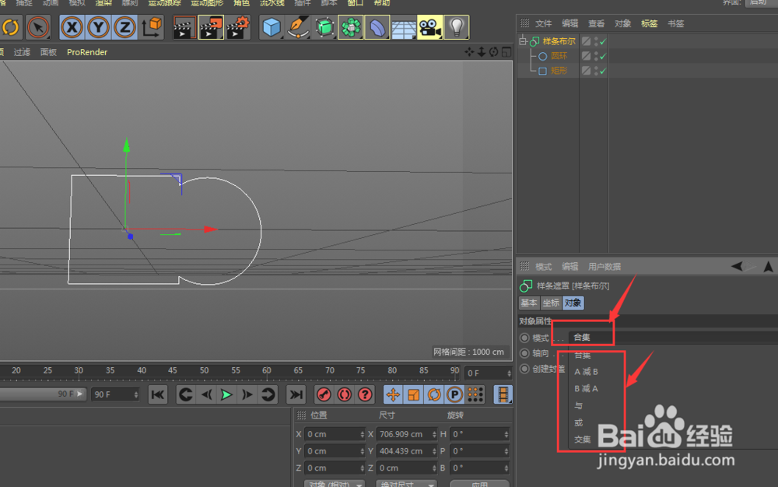The height and width of the screenshot is (487, 778).
Task: Step to next frame
Action: tap(247, 394)
